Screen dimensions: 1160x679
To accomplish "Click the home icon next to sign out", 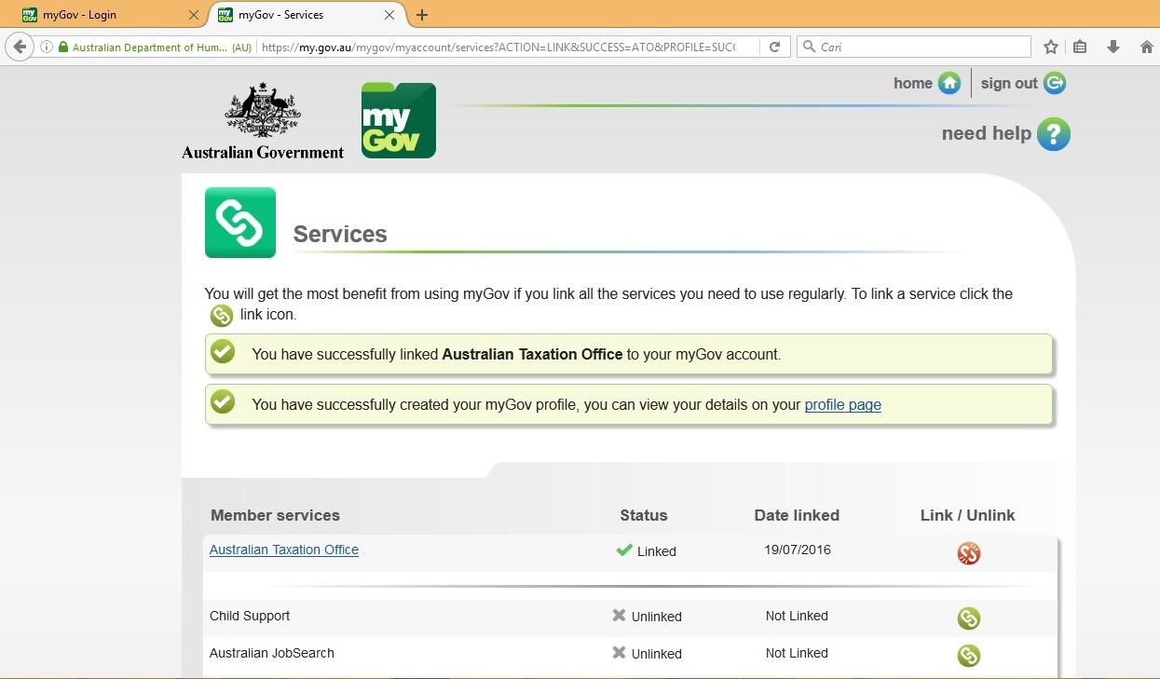I will click(x=949, y=83).
